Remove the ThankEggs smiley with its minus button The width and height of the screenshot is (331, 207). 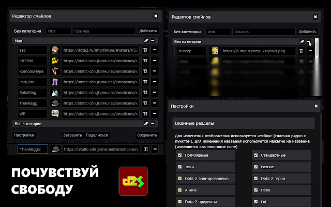(155, 149)
